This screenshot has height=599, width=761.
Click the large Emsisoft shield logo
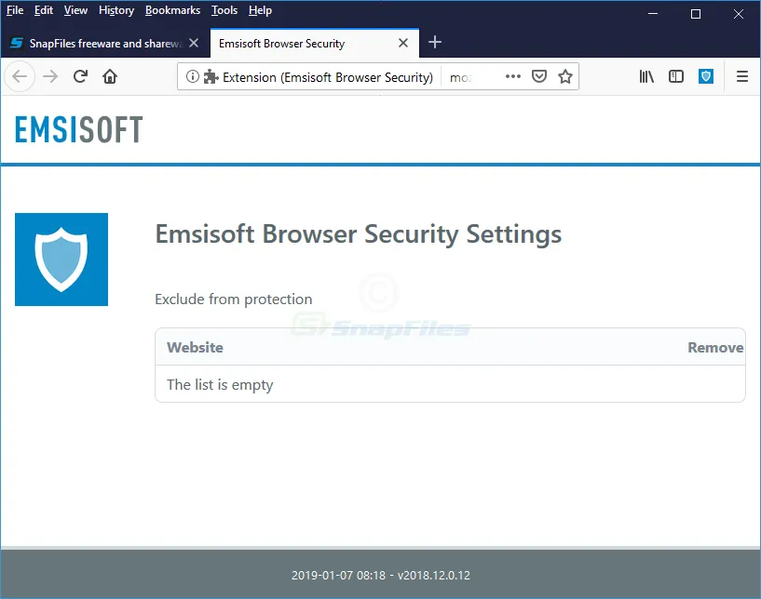pos(61,260)
